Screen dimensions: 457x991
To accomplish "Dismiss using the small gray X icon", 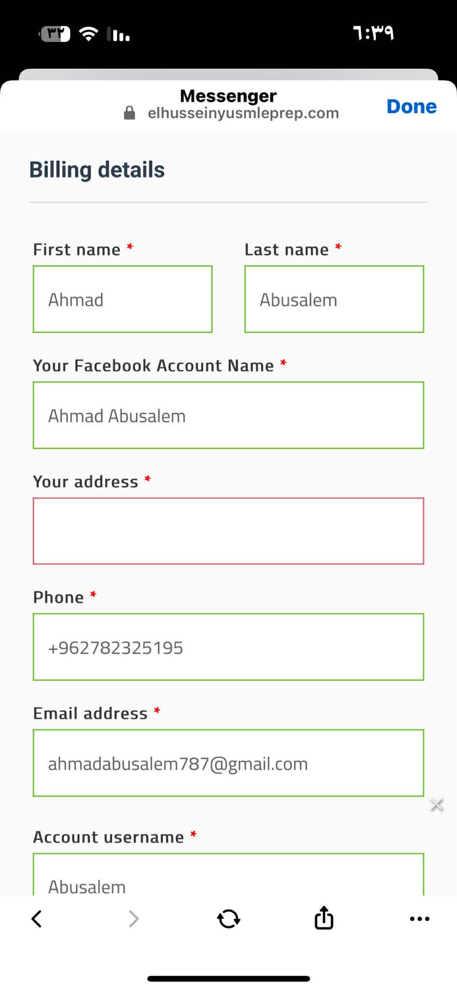I will (437, 805).
